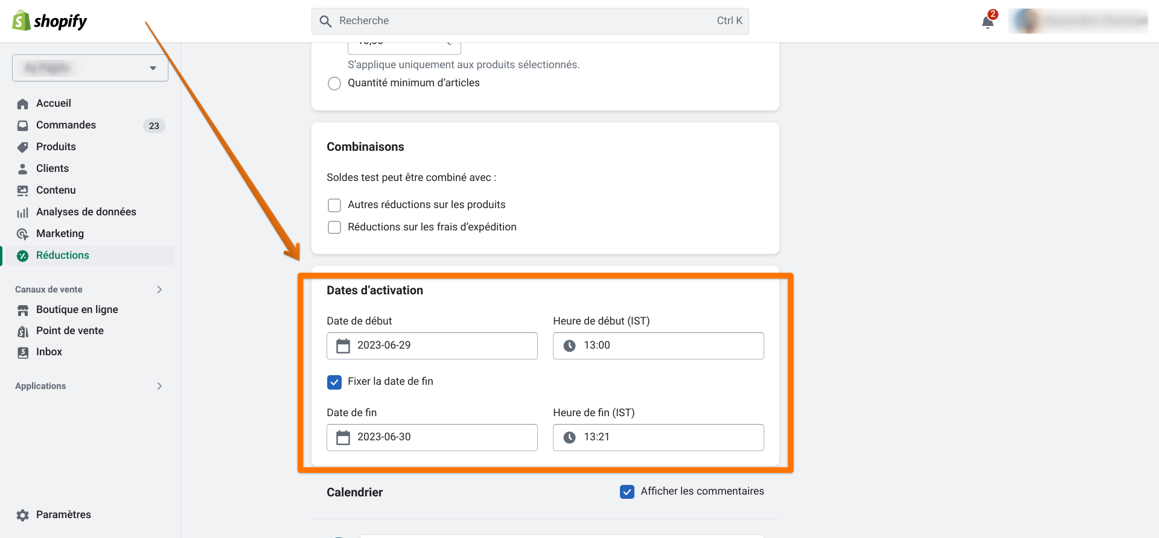Click the search magnifier icon

point(325,21)
